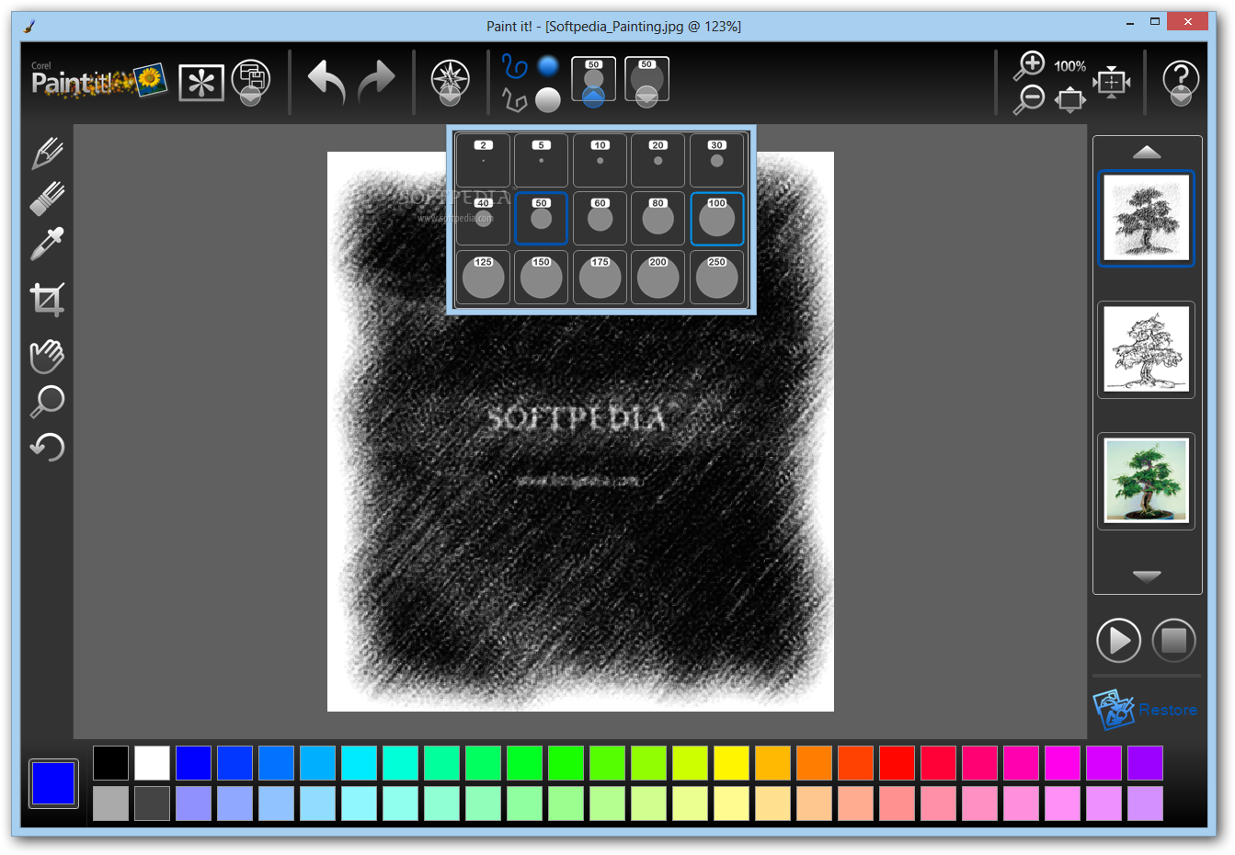Click the Corel Paint it! logo

click(x=98, y=81)
